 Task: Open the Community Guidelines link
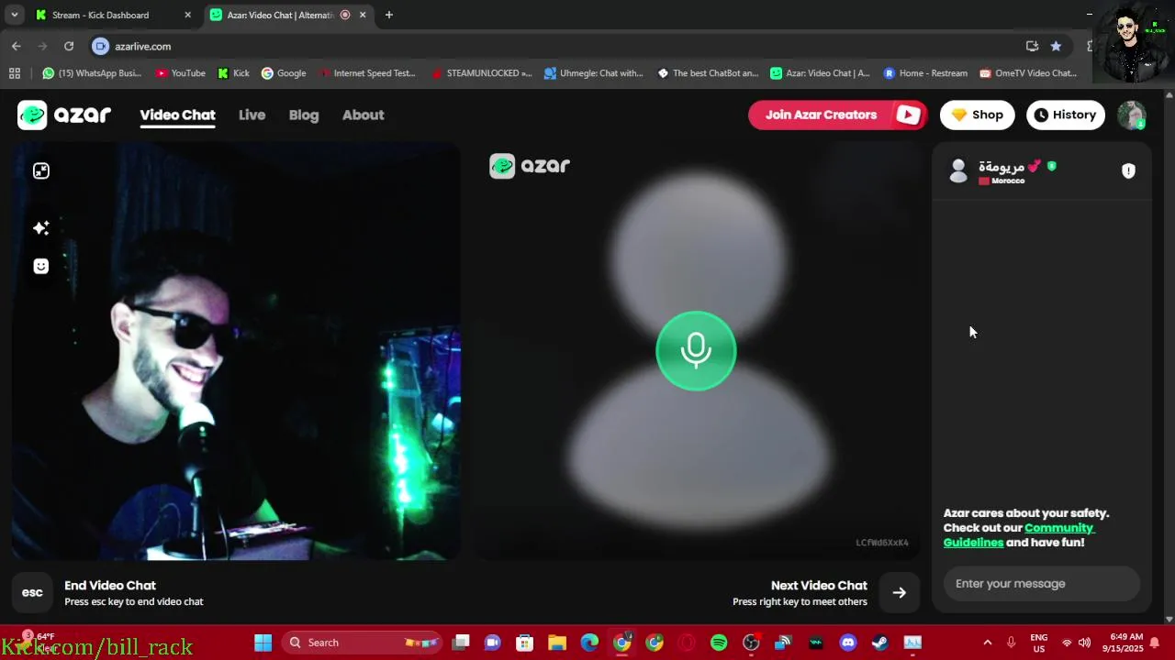click(1019, 534)
